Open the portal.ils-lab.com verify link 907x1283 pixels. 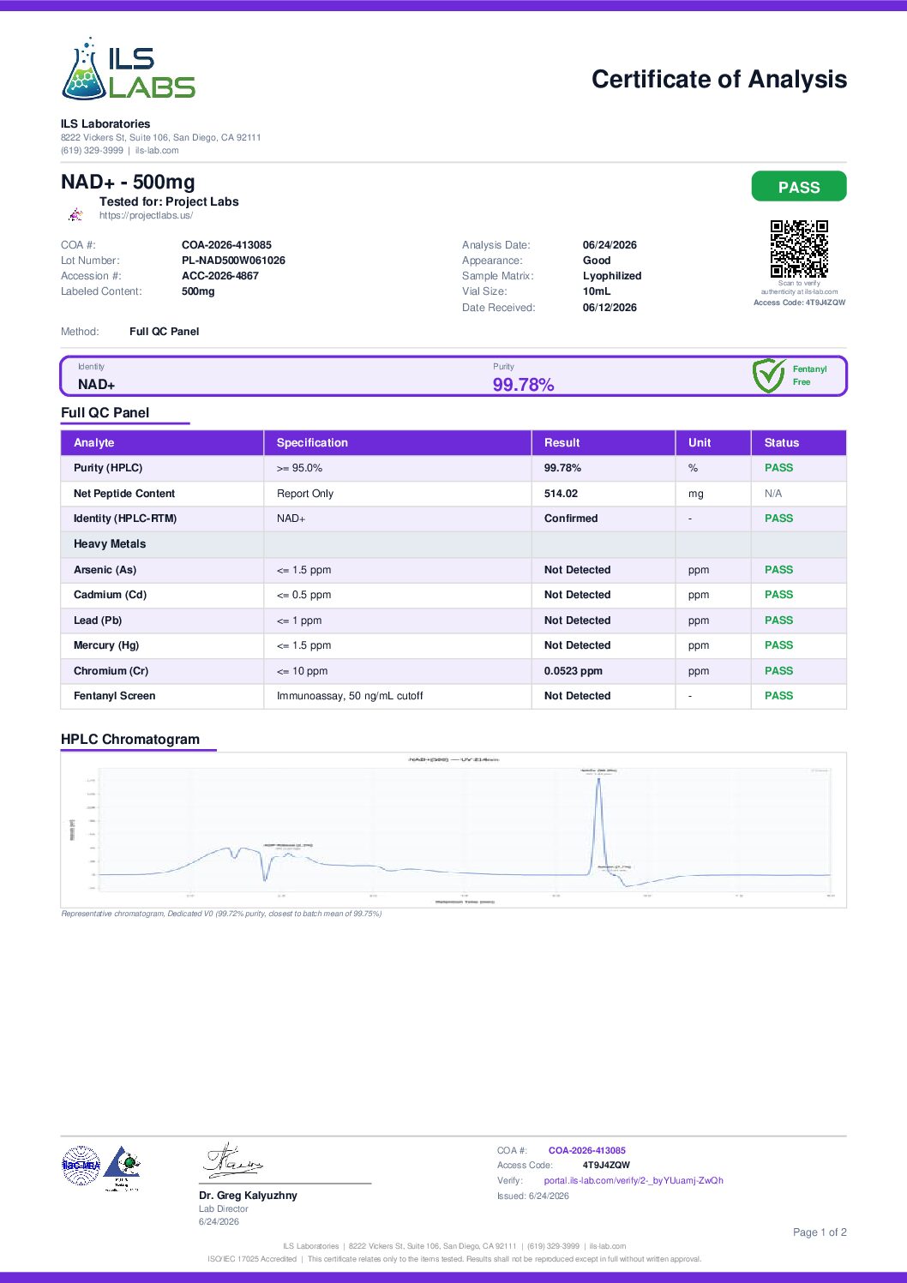tap(634, 1181)
